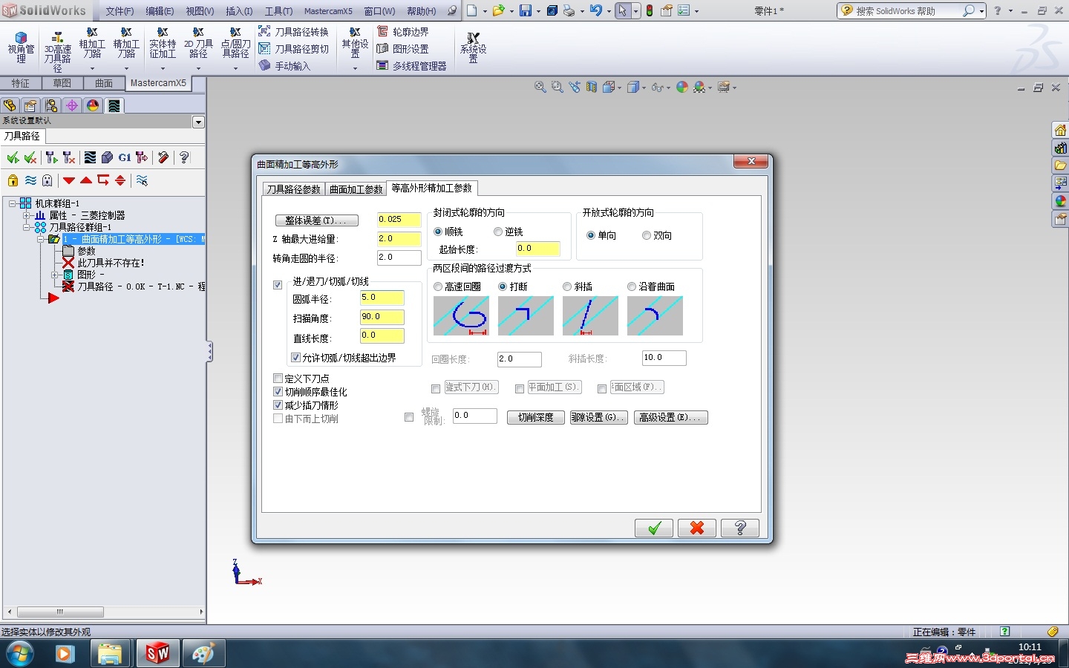Switch to the 刀具路径参数 tab
The image size is (1069, 668).
coord(293,189)
